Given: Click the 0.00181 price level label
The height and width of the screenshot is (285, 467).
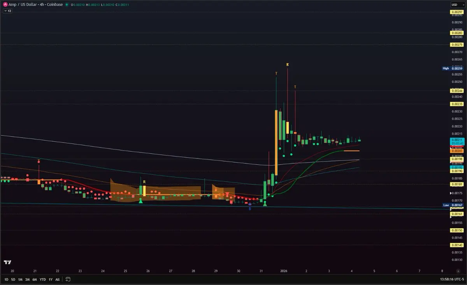Looking at the screenshot, I should point(456,184).
